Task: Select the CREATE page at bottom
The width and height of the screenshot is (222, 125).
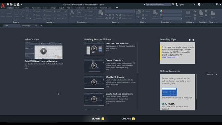Action: tap(128, 119)
